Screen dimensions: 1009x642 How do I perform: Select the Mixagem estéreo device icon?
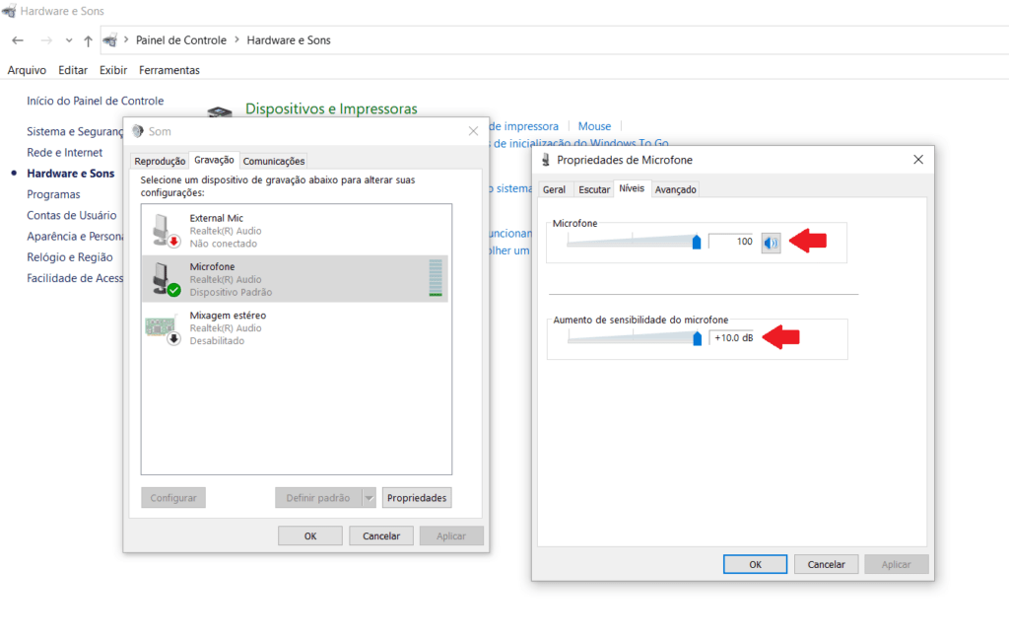[160, 328]
